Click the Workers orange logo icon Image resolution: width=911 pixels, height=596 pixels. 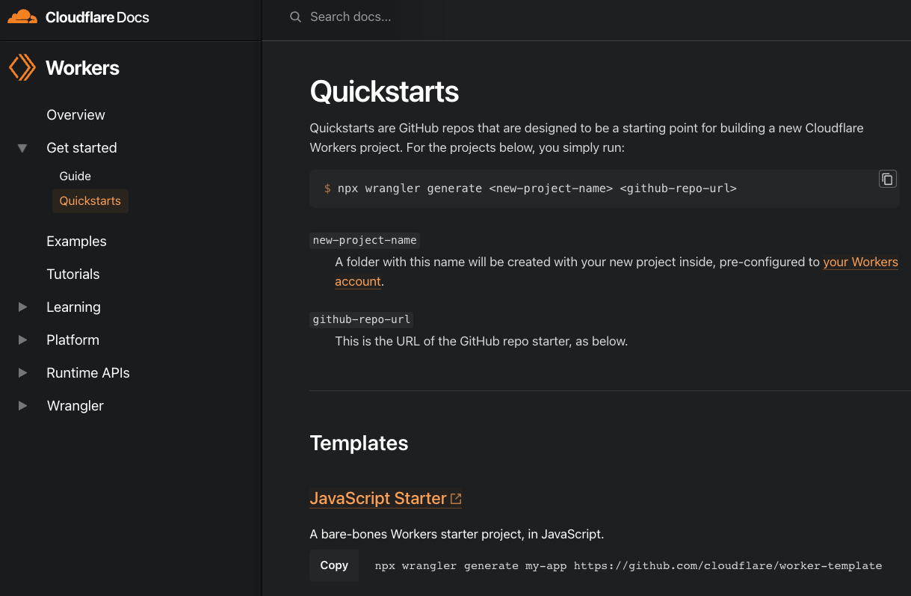pyautogui.click(x=22, y=67)
